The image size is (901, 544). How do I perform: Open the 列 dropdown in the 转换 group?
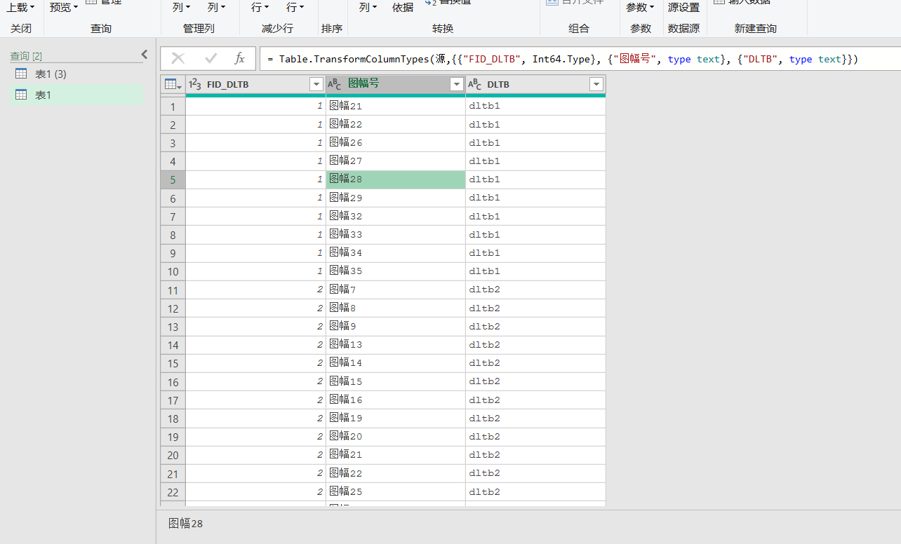[x=368, y=7]
